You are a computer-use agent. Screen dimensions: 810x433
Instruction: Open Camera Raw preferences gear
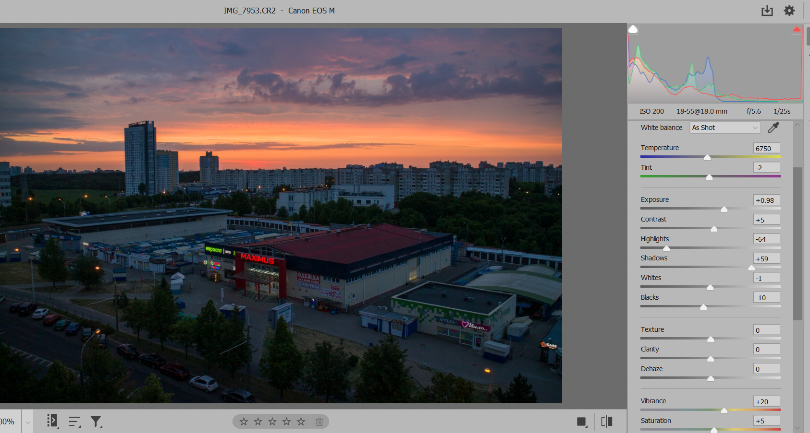[789, 11]
